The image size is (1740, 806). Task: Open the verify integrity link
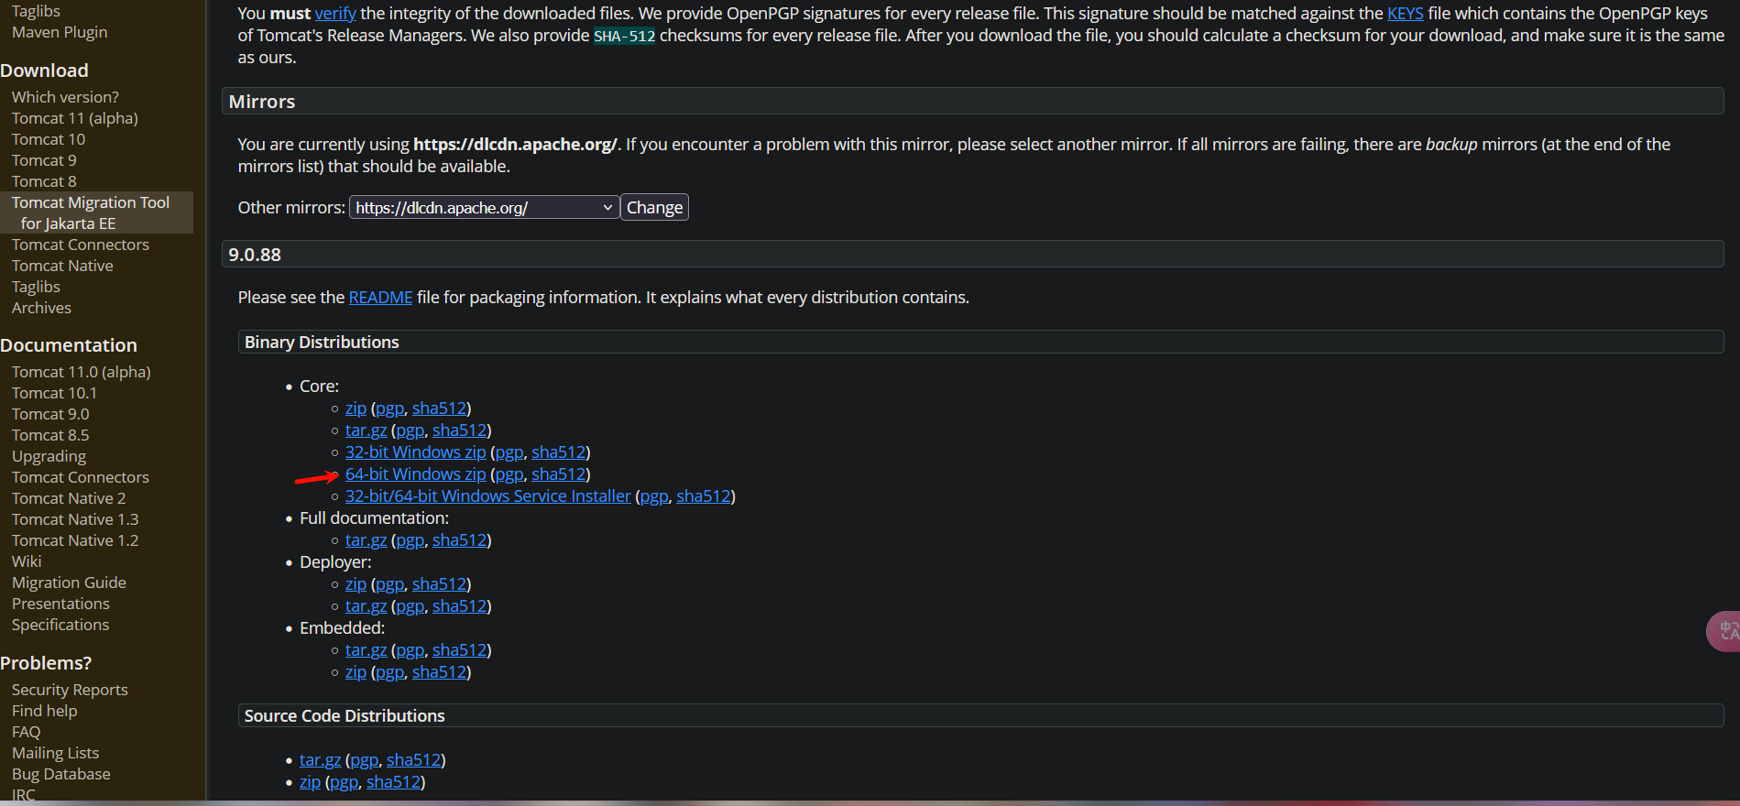click(x=335, y=14)
